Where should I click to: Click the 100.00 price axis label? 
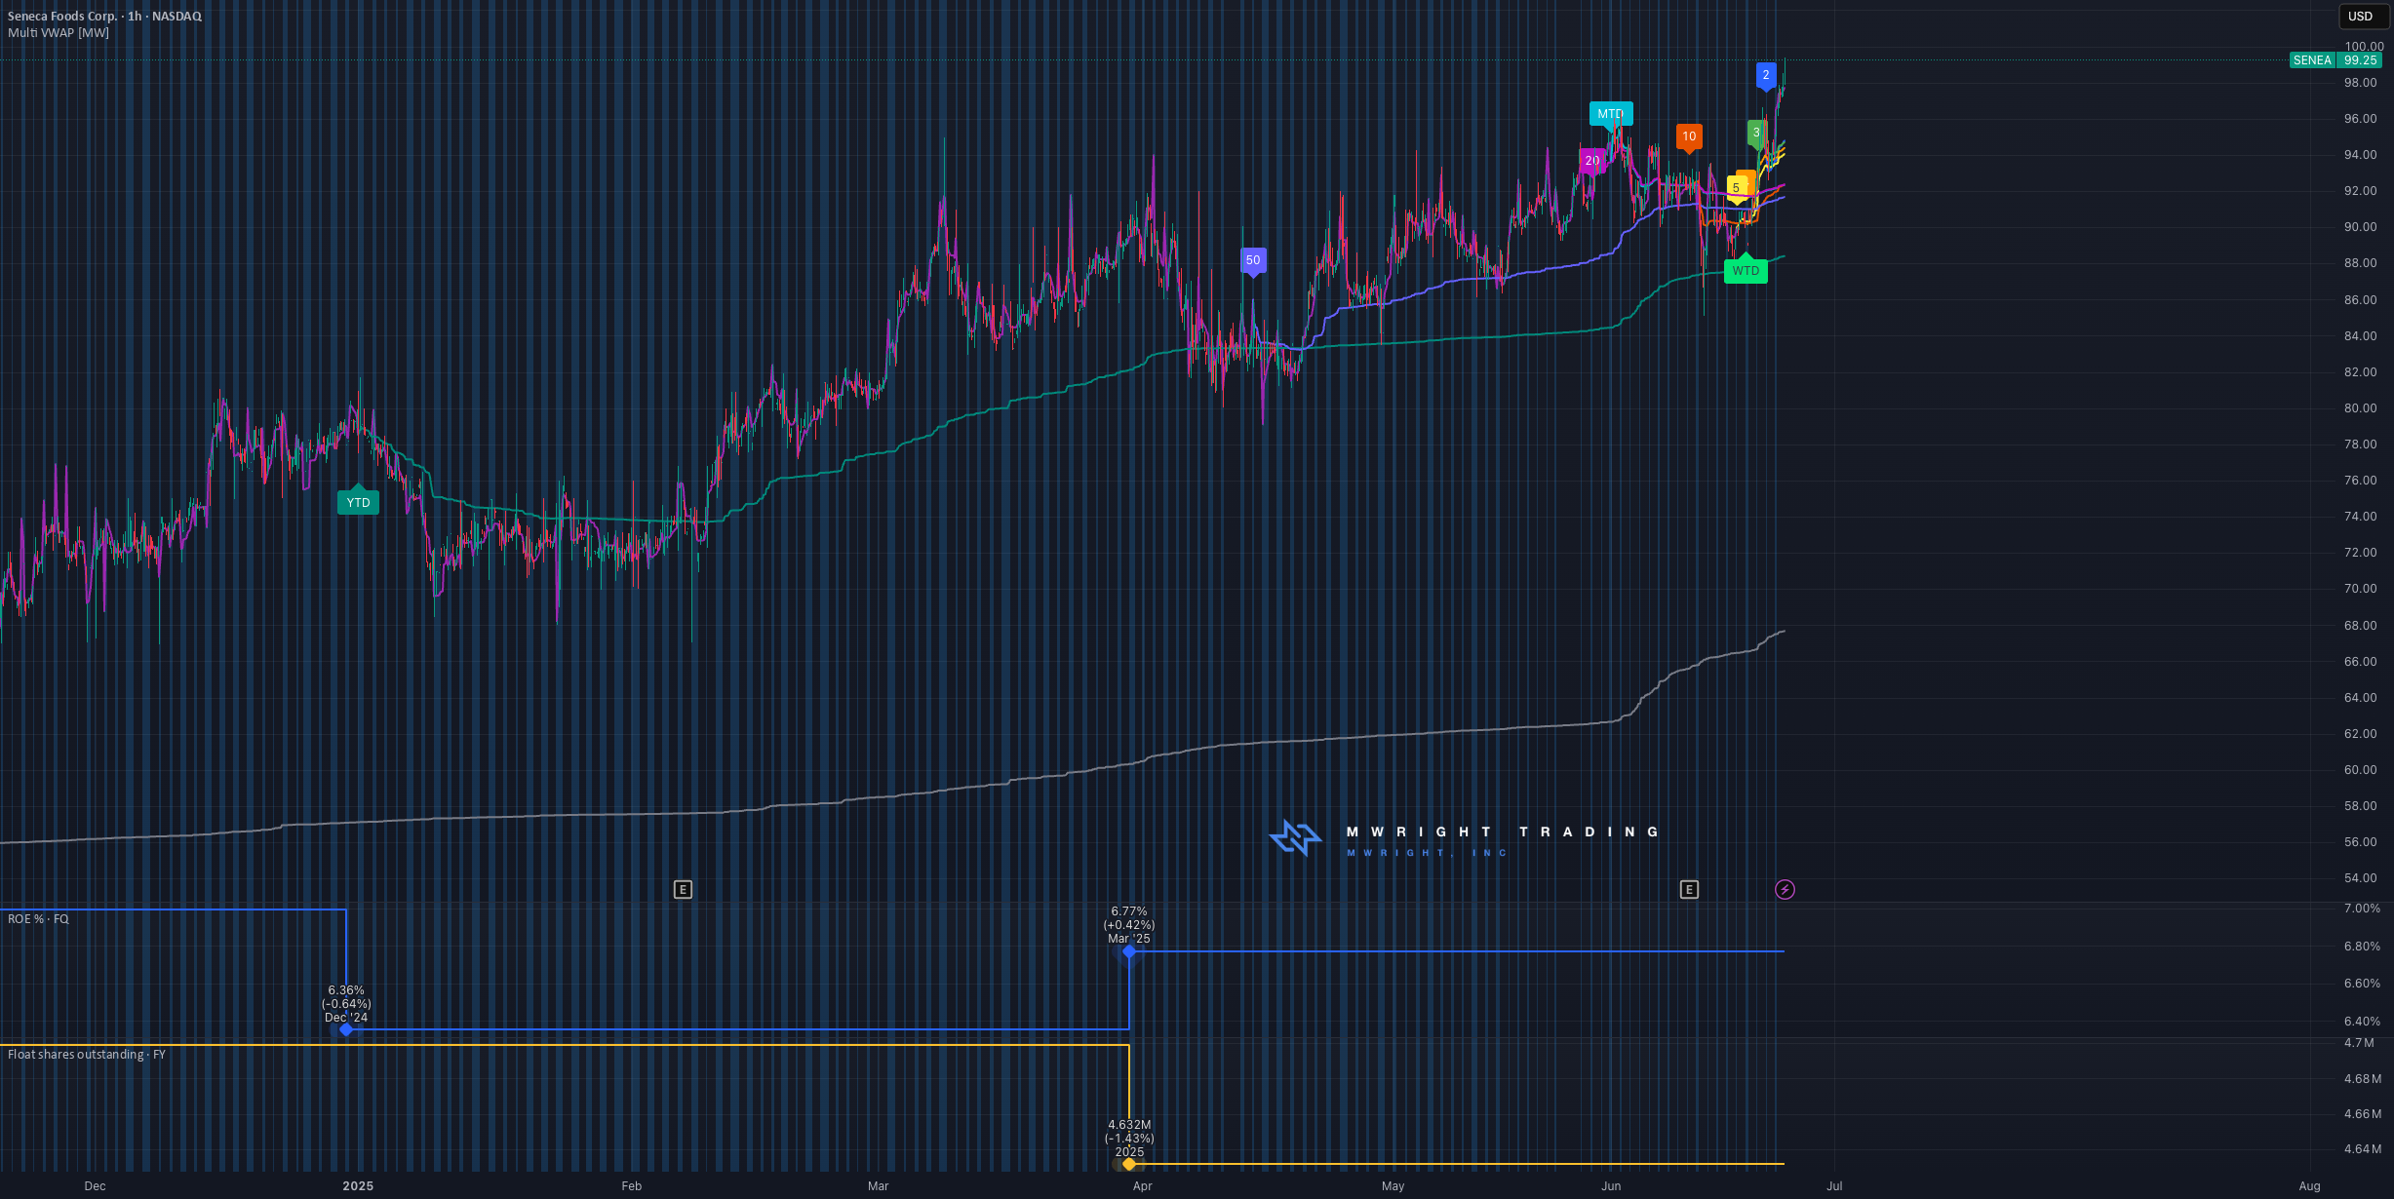[2364, 46]
